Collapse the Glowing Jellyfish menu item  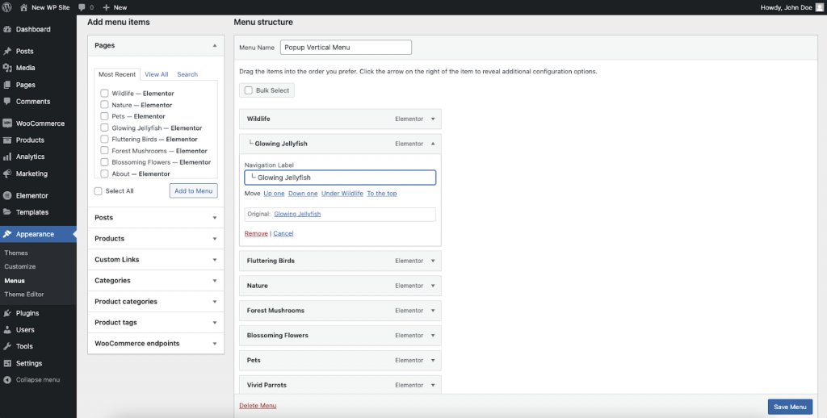433,144
